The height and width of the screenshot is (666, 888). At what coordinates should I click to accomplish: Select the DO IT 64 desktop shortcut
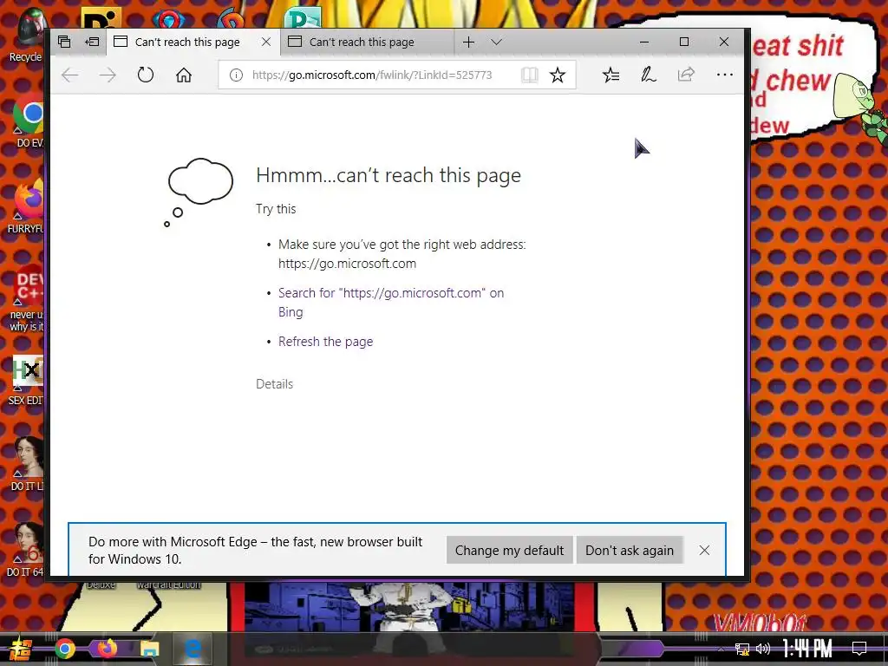tap(25, 549)
